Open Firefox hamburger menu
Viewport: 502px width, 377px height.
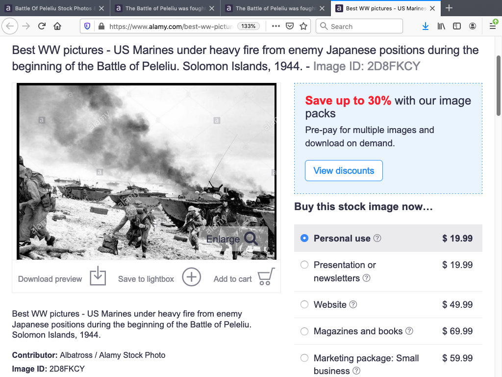click(493, 27)
